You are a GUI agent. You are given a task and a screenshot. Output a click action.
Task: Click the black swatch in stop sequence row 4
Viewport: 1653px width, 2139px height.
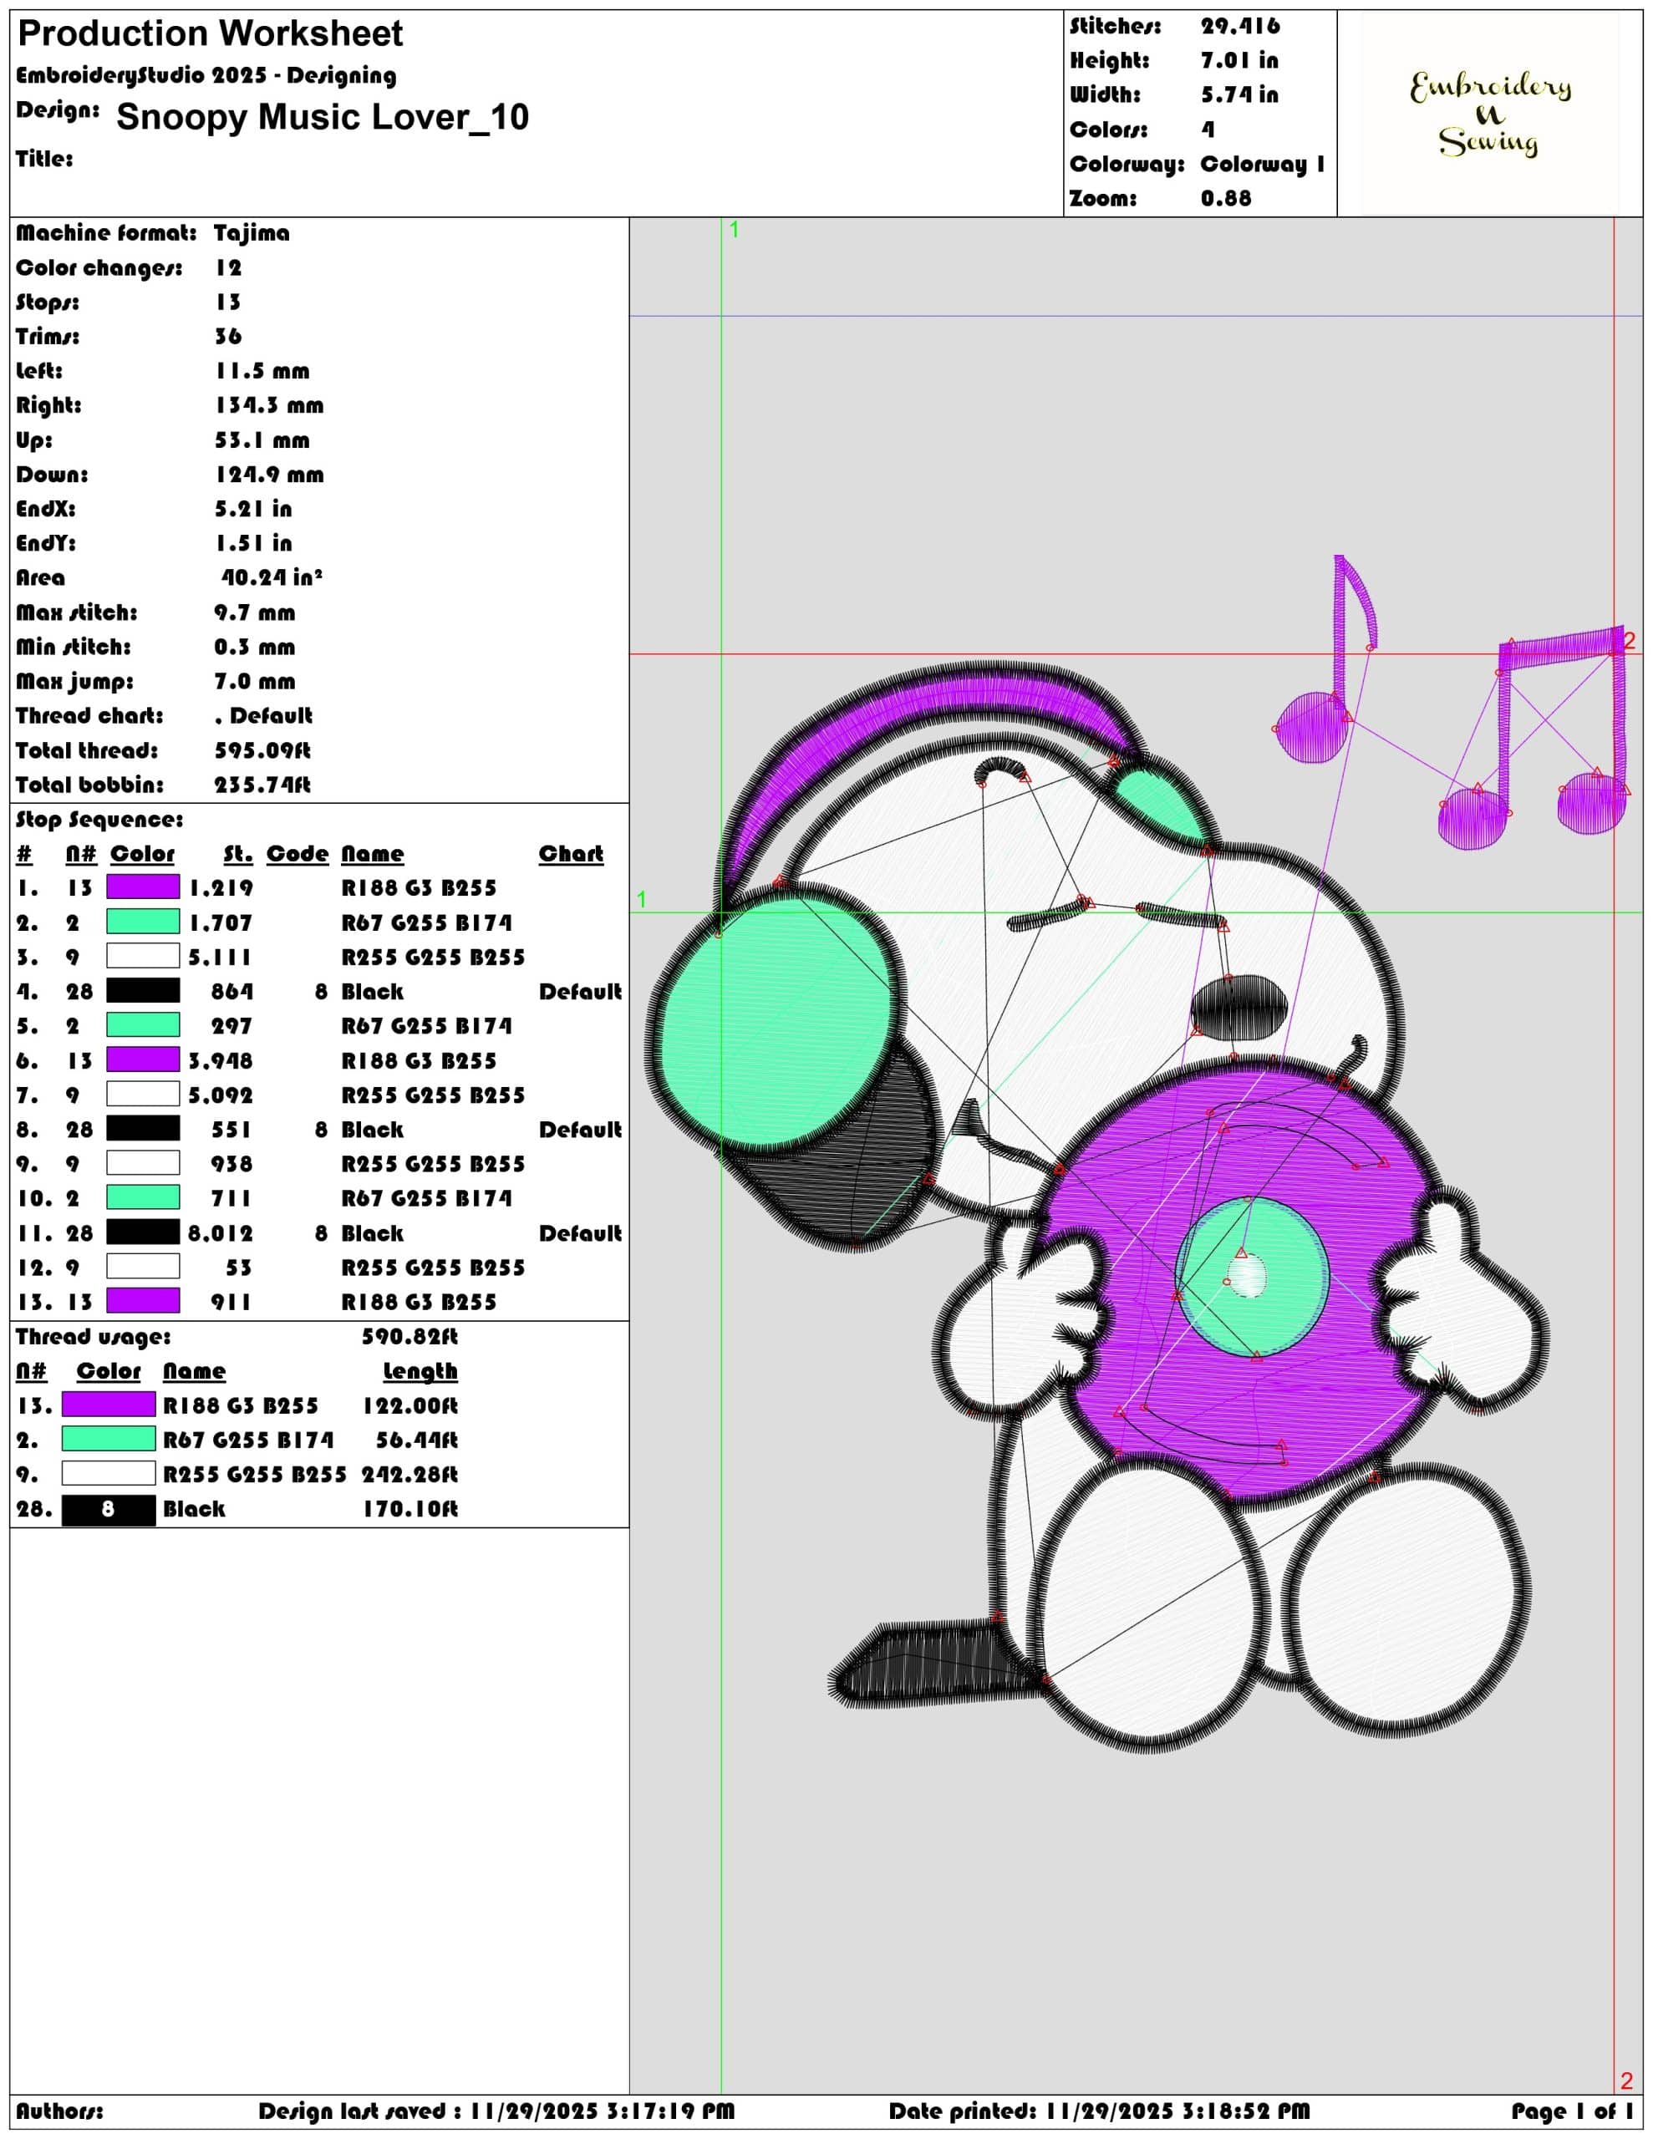[x=143, y=990]
